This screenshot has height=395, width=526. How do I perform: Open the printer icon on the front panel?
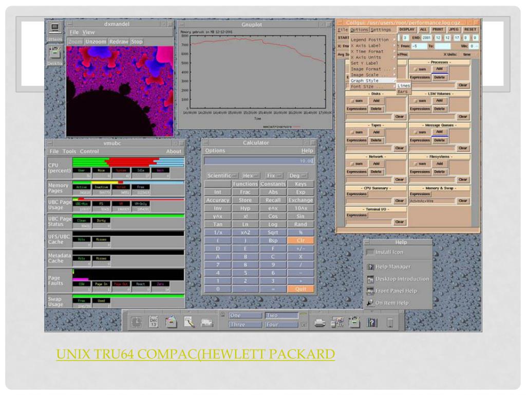(320, 323)
